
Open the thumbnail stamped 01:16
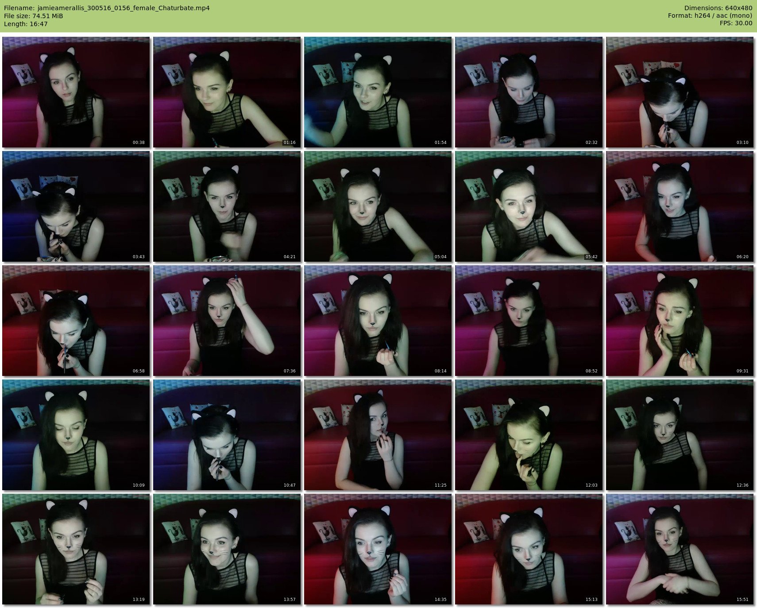tap(227, 92)
